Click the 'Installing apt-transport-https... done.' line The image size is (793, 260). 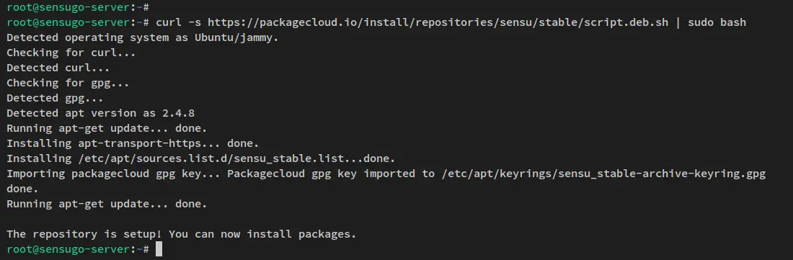coord(133,143)
